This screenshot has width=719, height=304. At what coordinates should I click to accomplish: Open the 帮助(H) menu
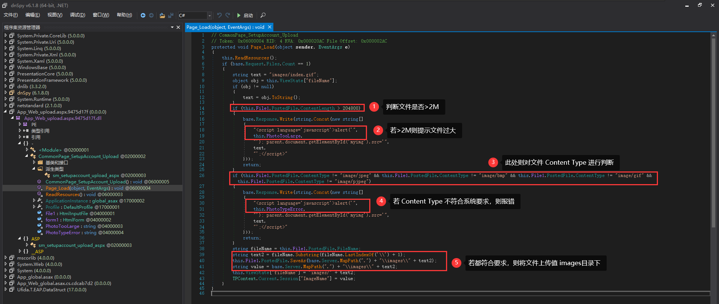(124, 15)
